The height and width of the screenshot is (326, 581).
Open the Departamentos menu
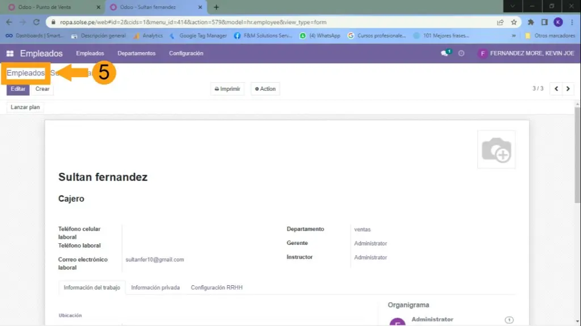coord(136,53)
